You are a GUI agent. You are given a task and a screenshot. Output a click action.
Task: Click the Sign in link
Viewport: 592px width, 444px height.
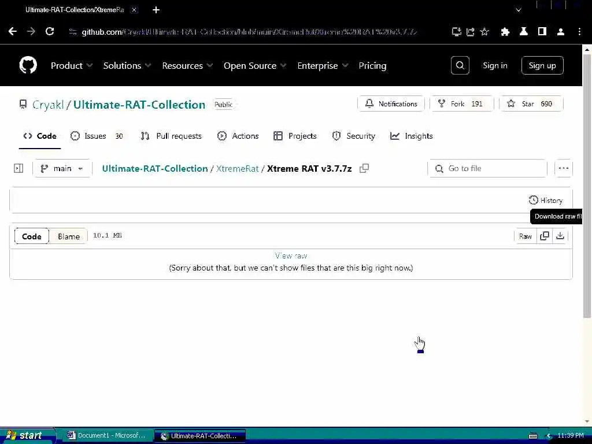point(495,66)
